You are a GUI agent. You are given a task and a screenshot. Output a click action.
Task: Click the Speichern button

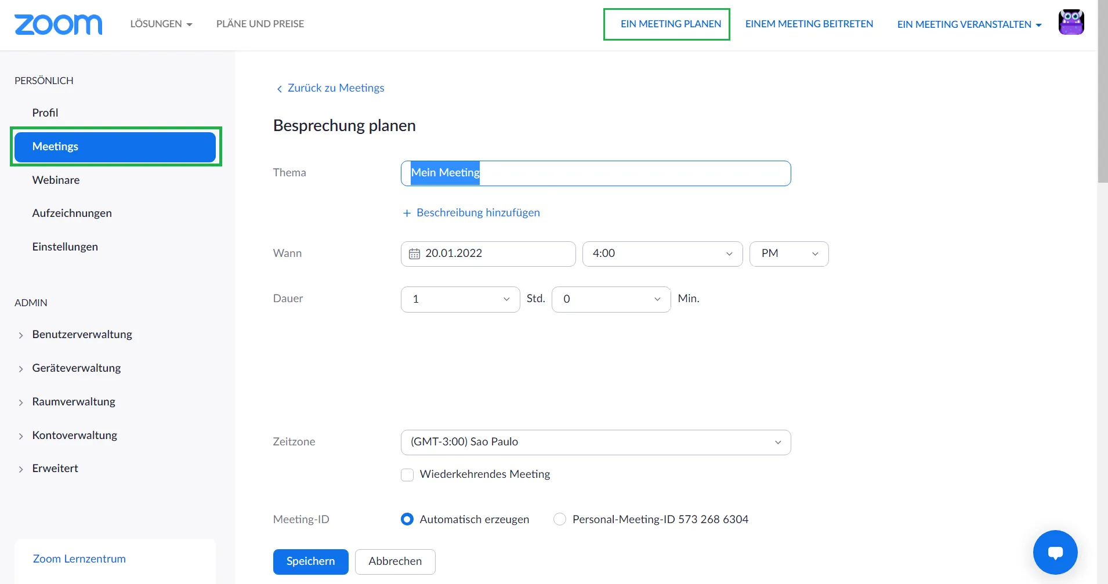point(310,562)
